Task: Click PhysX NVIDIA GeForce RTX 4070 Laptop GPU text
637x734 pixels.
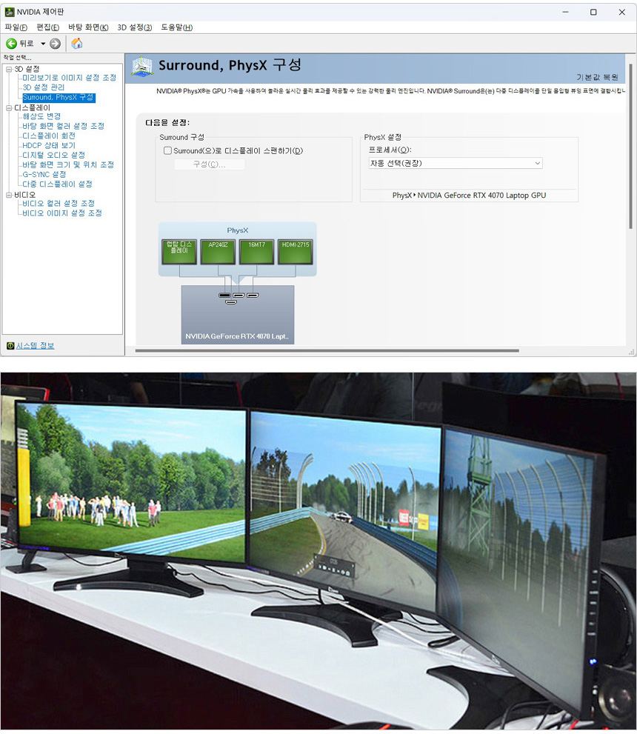Action: pos(469,196)
